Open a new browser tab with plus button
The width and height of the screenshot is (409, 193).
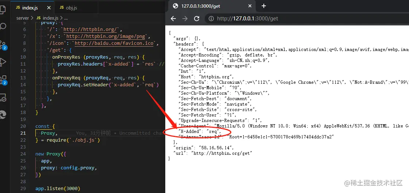(x=264, y=6)
